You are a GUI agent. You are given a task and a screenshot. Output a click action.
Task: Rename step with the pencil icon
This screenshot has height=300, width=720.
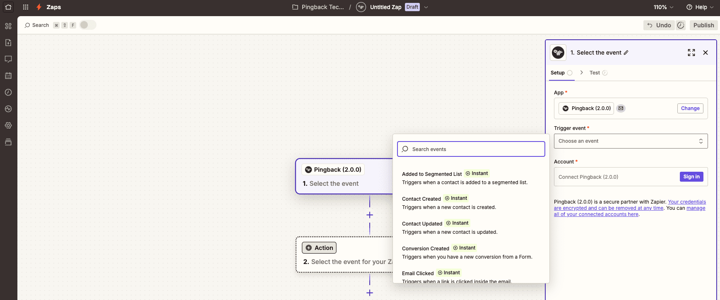coord(626,53)
